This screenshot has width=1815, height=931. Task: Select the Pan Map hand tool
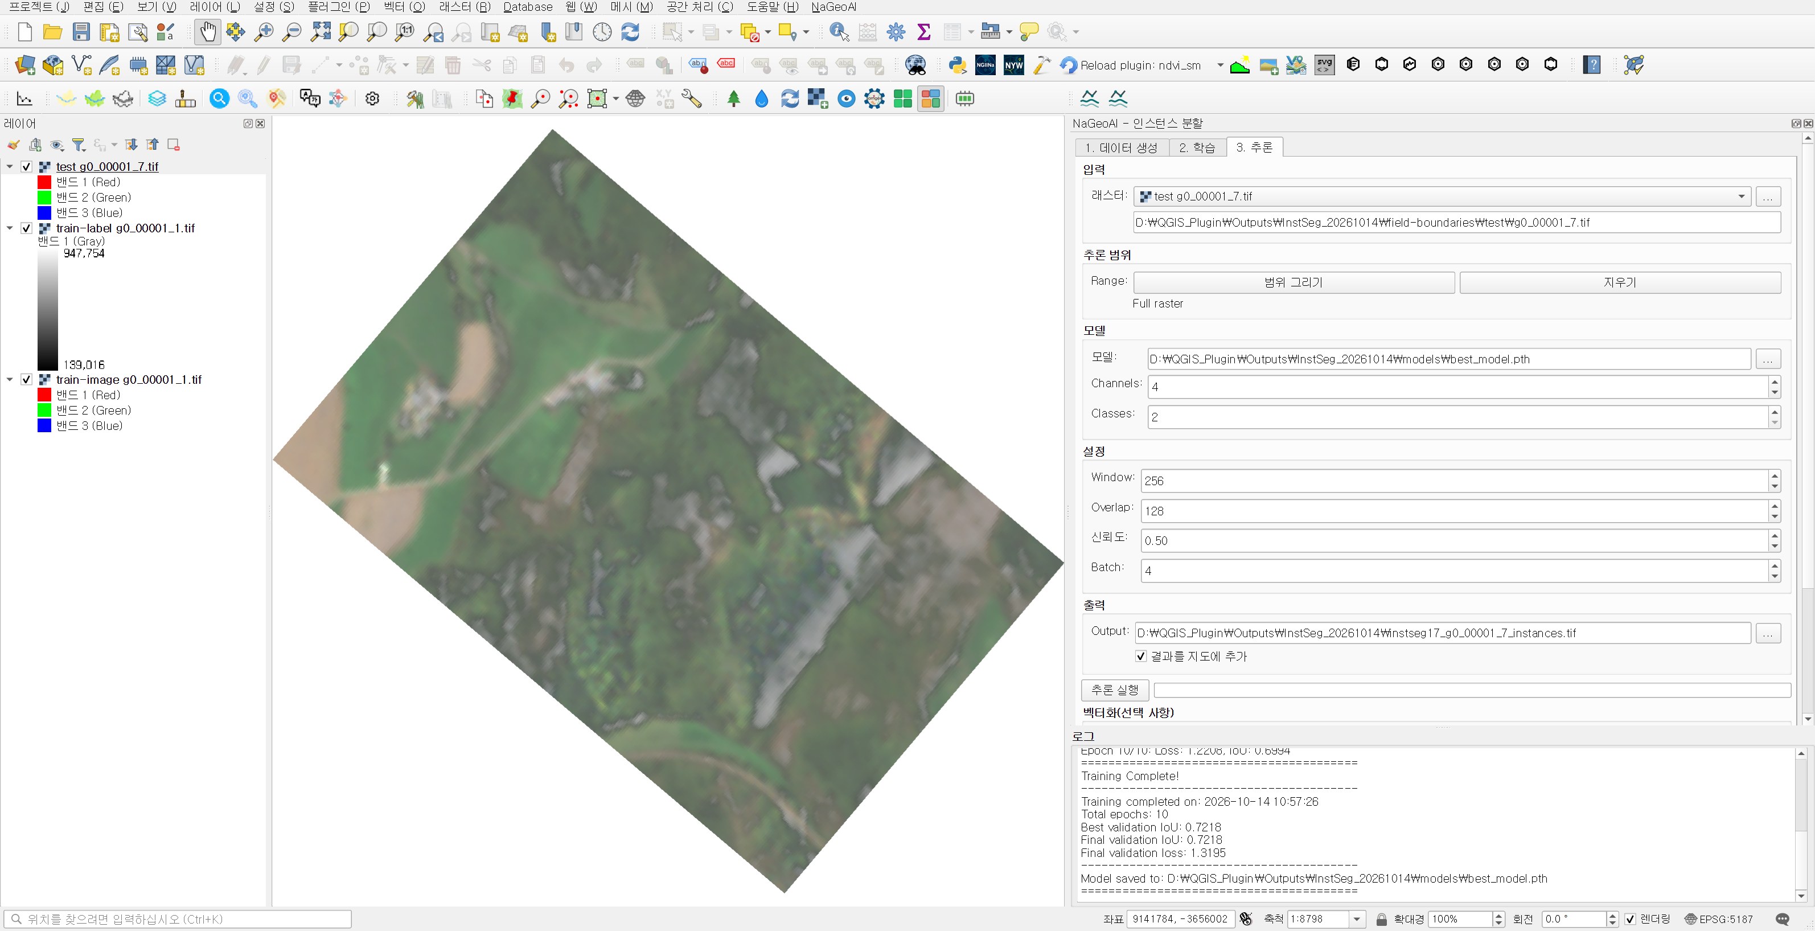(207, 32)
